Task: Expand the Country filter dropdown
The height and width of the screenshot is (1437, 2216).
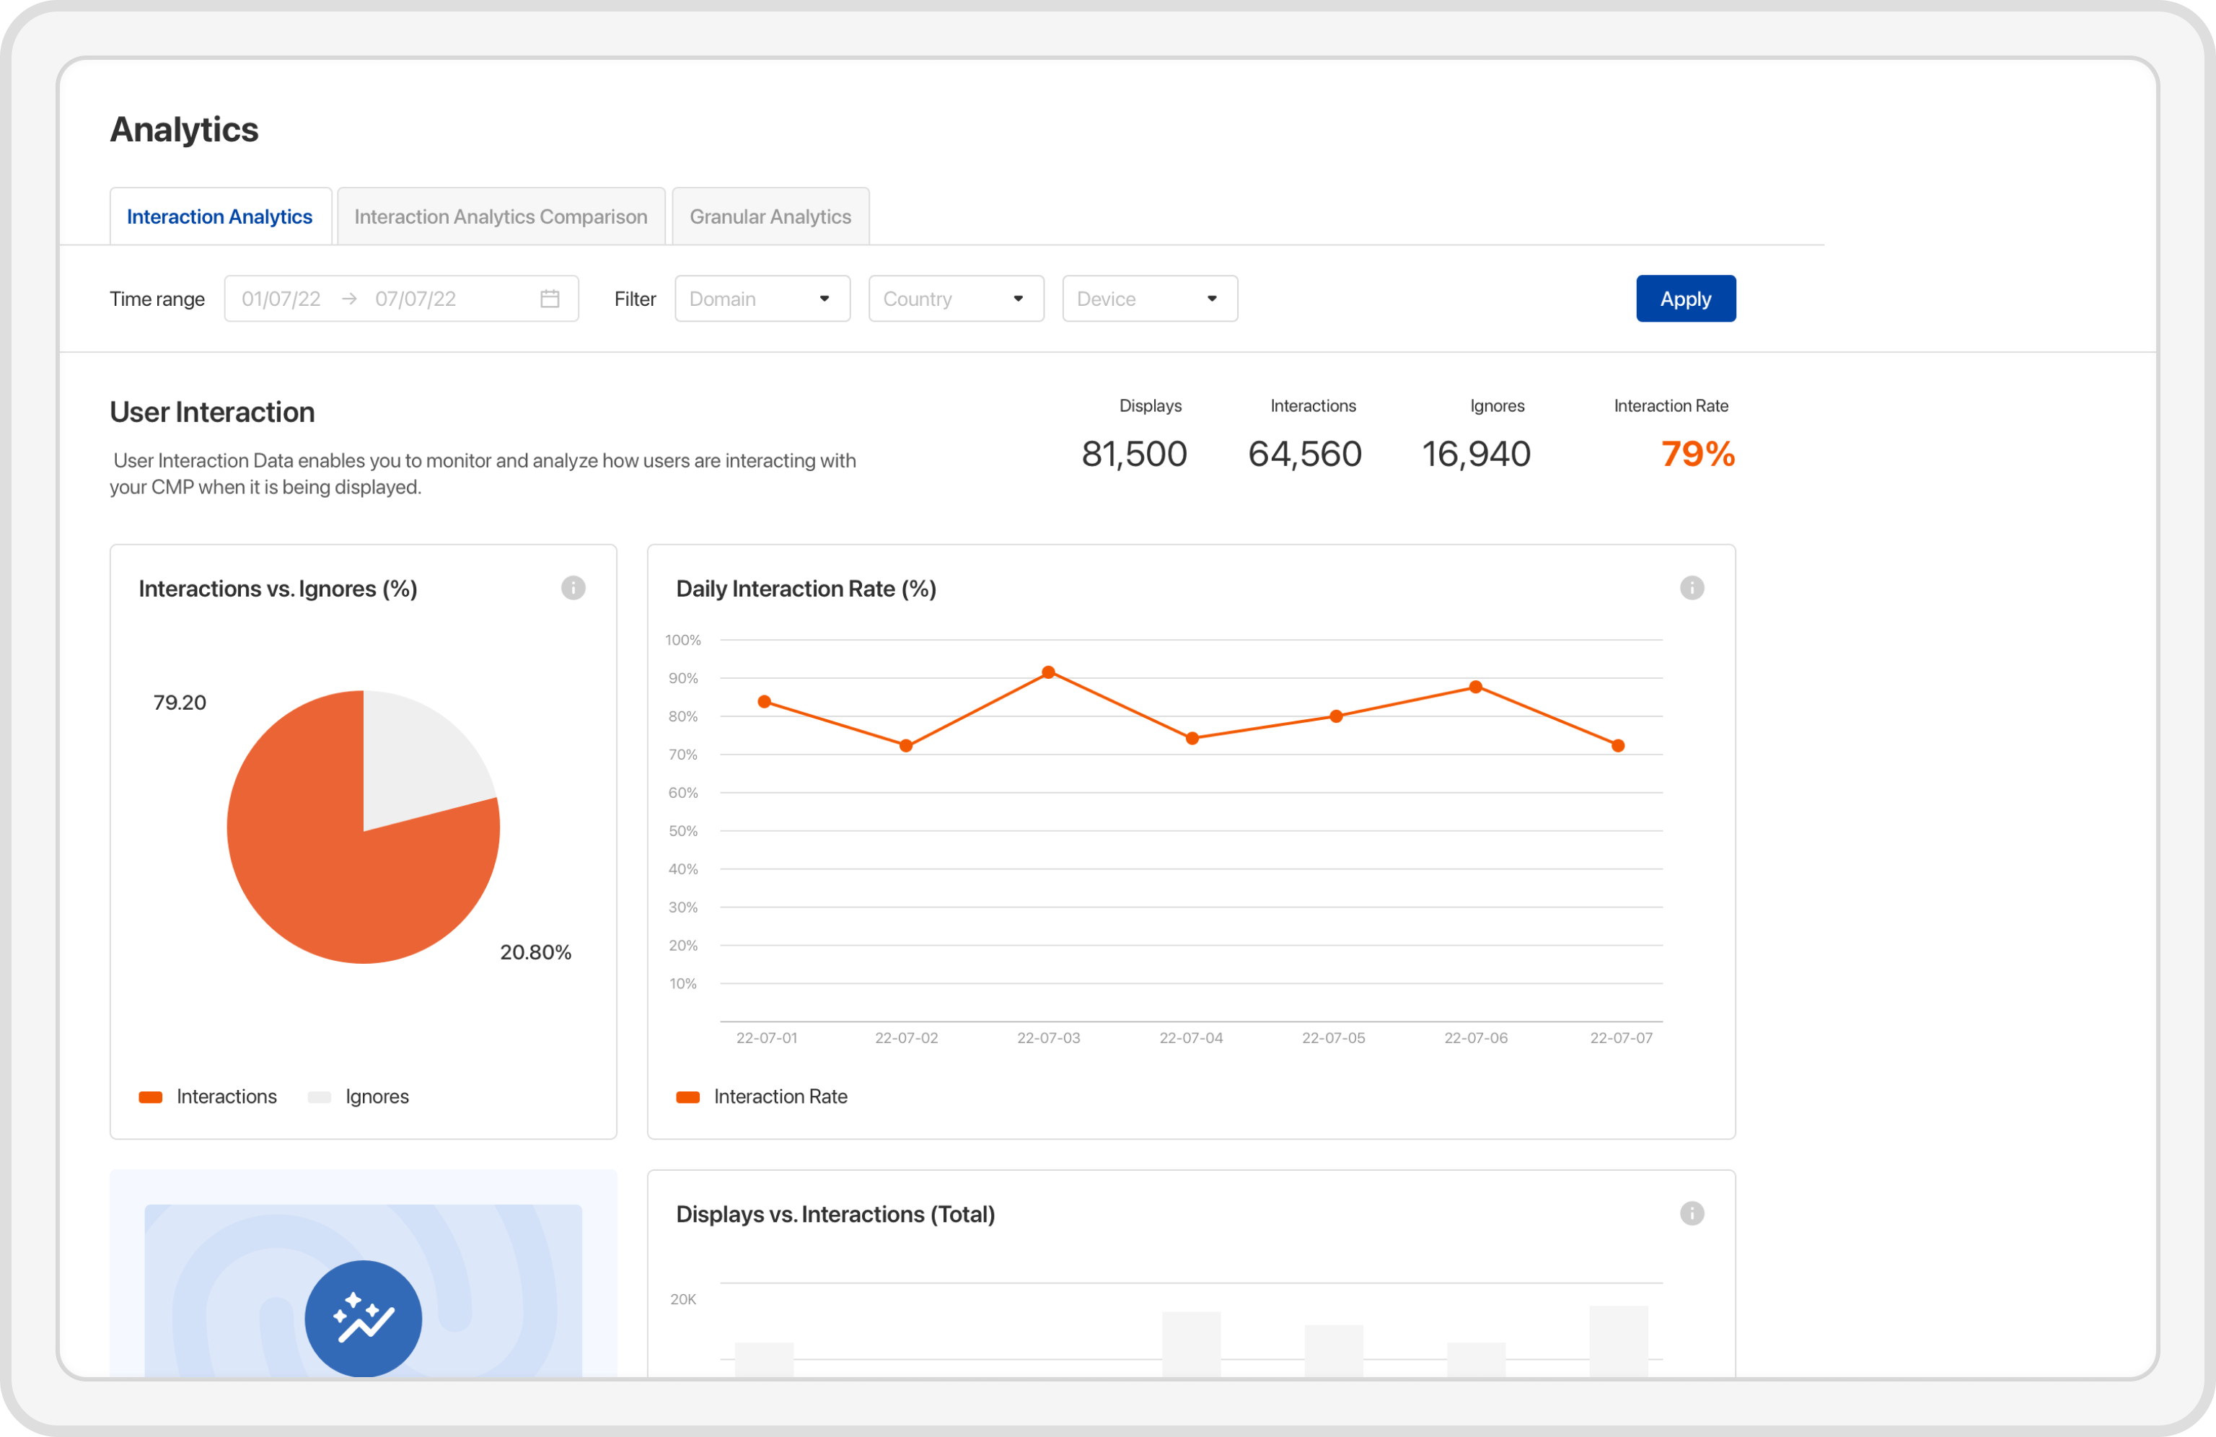Action: point(955,299)
